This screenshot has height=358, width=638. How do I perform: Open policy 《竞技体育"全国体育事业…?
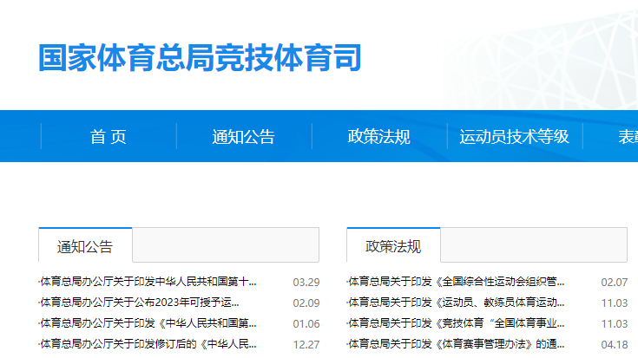(x=457, y=323)
